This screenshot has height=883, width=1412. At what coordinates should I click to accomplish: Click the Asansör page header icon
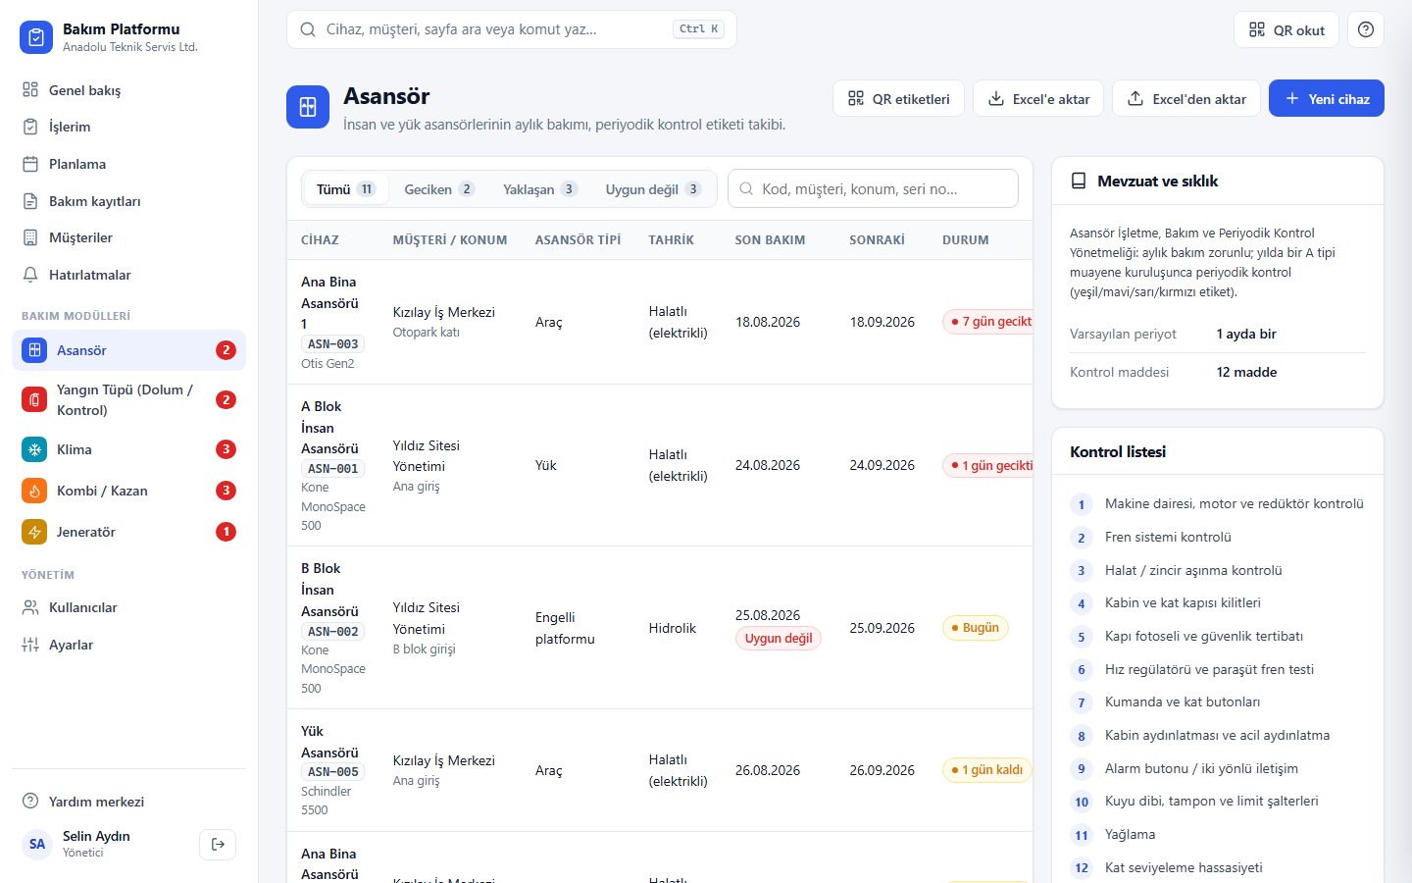tap(308, 107)
